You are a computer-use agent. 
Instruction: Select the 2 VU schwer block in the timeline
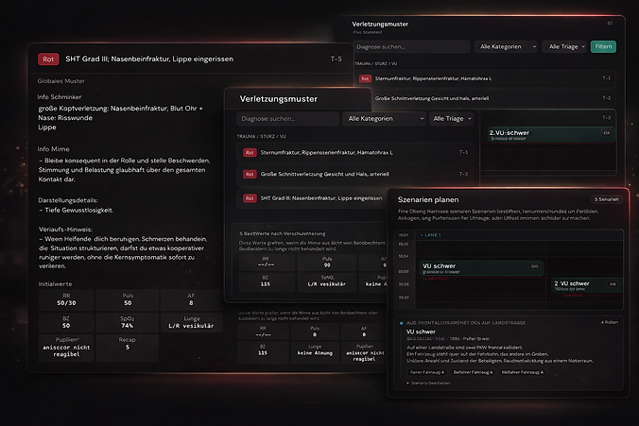tap(587, 285)
